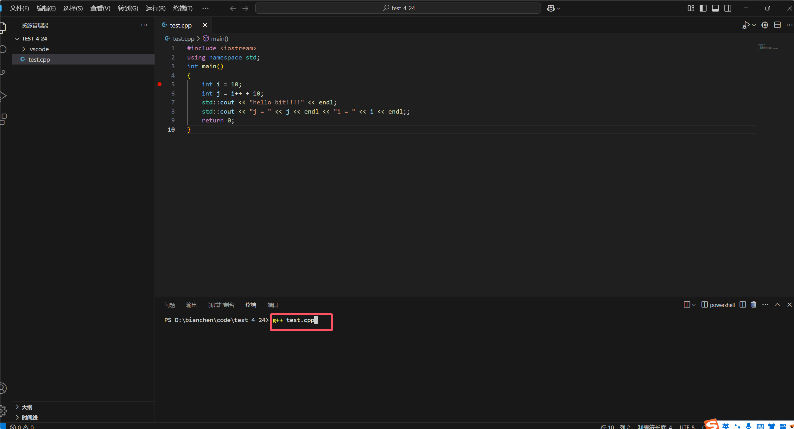The width and height of the screenshot is (794, 429).
Task: Toggle the breakpoint on line 5
Action: (160, 84)
